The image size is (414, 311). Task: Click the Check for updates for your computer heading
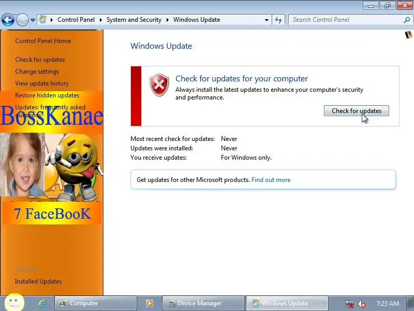[x=242, y=79]
